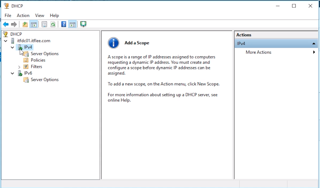Screen dimensions: 320x188
Task: Click the blue Back arrow
Action: [6, 24]
